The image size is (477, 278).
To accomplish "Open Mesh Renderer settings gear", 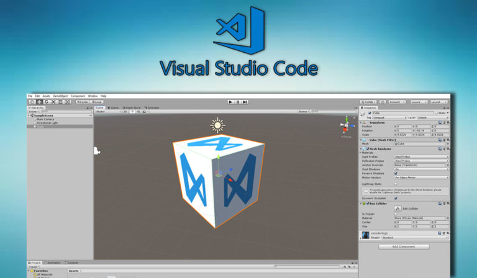I will tap(448, 149).
